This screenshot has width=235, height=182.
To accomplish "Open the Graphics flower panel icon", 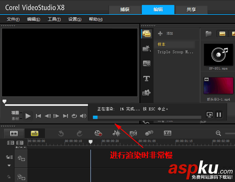I will click(146, 93).
